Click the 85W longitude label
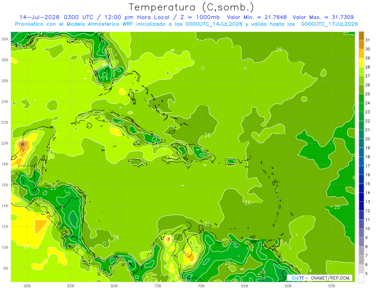The width and height of the screenshot is (376, 290). [x=70, y=286]
